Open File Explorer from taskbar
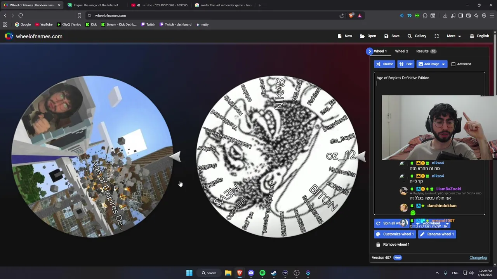 [x=228, y=273]
